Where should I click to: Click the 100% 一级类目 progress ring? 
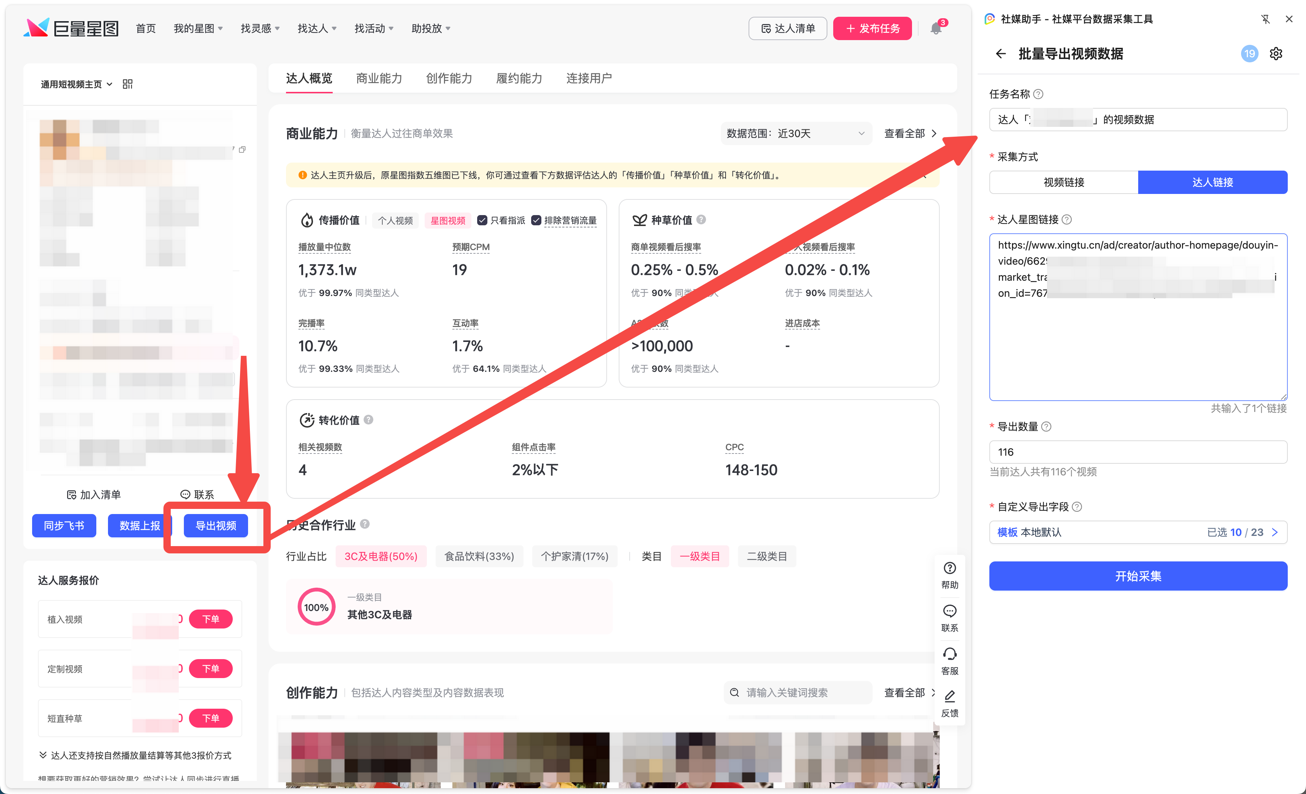pyautogui.click(x=316, y=607)
